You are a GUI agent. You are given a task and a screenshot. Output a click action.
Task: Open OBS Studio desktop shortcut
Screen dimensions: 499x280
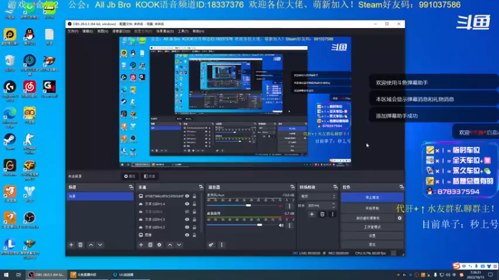coord(29,220)
